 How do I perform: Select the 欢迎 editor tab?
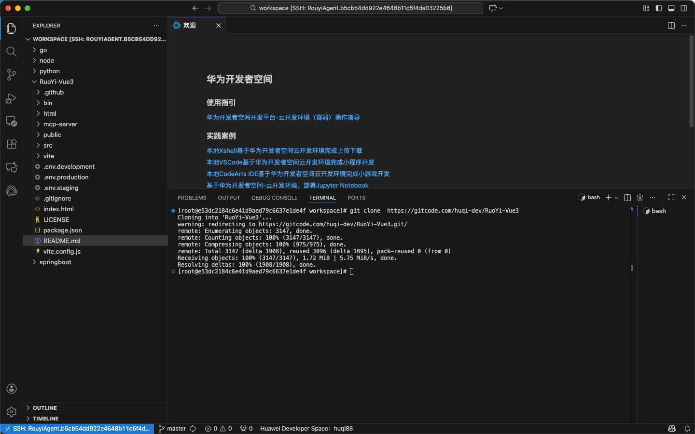tap(197, 26)
